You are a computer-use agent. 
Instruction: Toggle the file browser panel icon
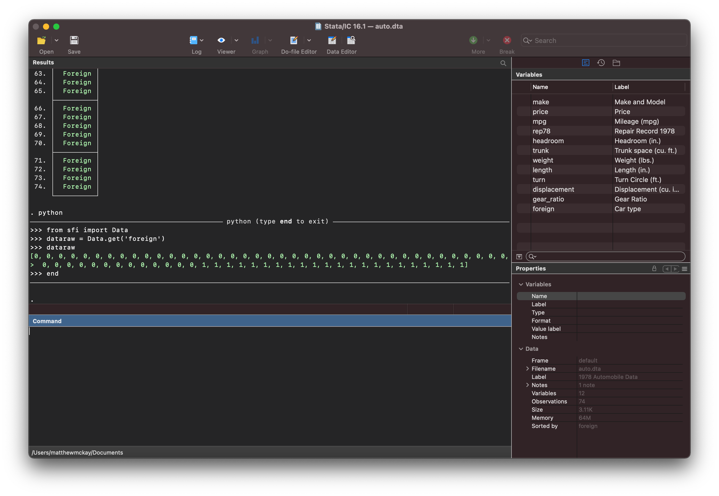(x=616, y=62)
